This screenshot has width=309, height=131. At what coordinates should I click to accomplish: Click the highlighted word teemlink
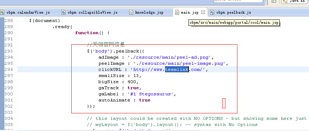pyautogui.click(x=177, y=69)
